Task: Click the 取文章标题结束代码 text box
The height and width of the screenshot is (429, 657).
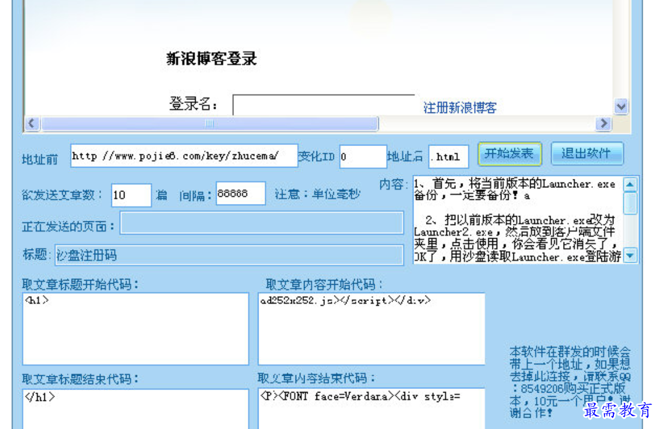Action: pos(135,409)
